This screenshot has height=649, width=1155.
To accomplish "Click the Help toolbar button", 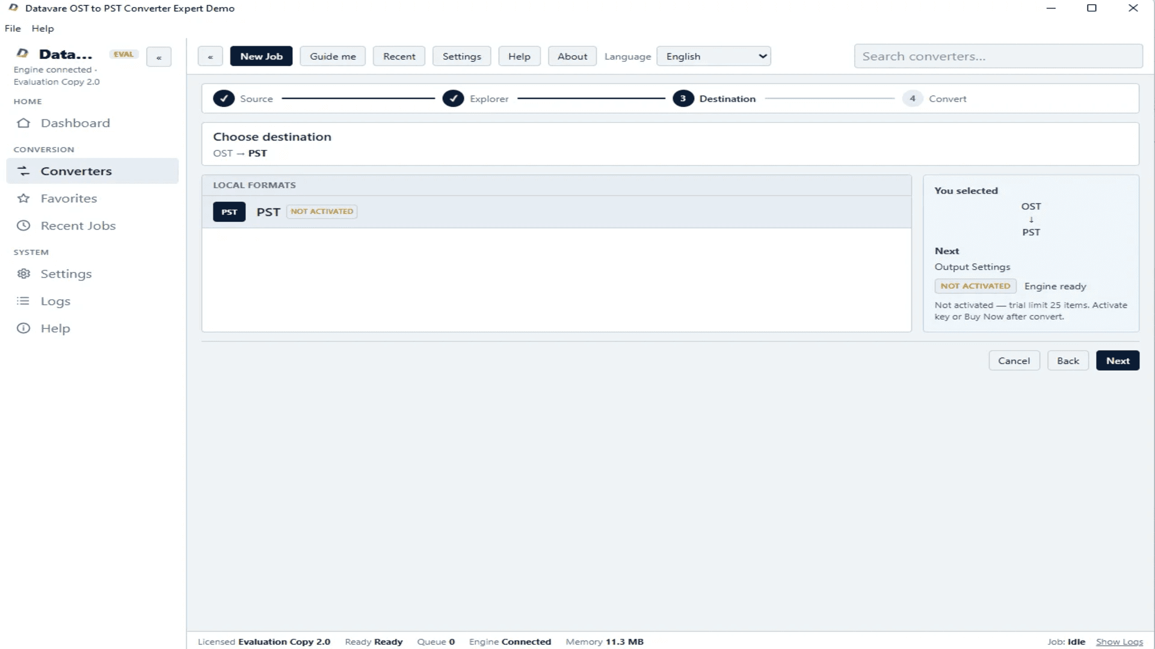I will (519, 56).
